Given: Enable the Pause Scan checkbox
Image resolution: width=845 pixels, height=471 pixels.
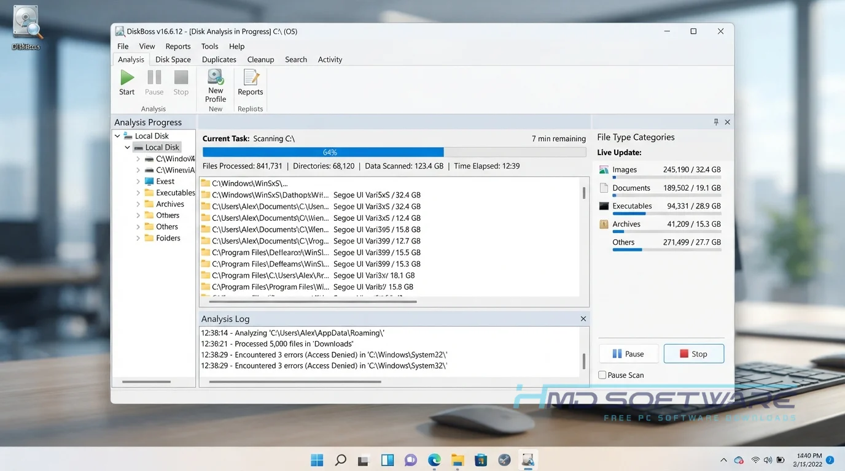Looking at the screenshot, I should (602, 375).
